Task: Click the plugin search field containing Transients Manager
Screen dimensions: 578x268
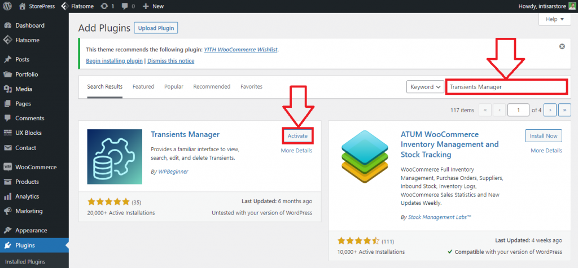Action: click(506, 87)
